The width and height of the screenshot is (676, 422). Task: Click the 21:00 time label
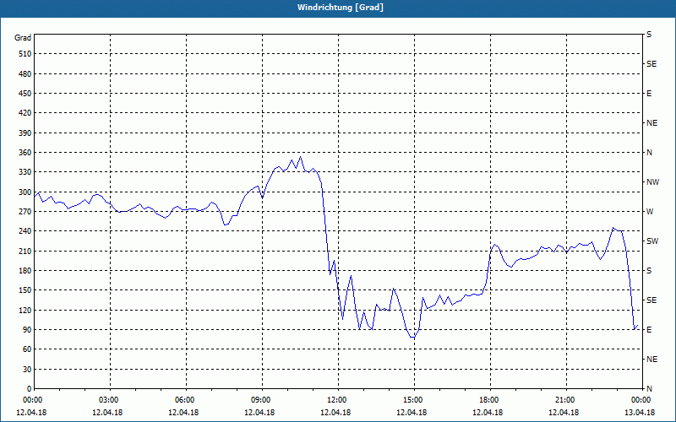(x=566, y=400)
